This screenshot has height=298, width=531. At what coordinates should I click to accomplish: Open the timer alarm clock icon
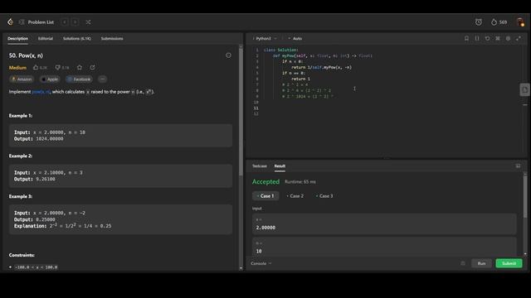tap(478, 22)
